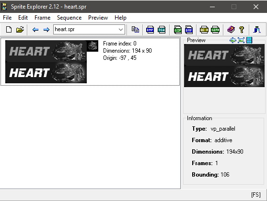Export sequence using stacked BMP icon

pyautogui.click(x=189, y=30)
